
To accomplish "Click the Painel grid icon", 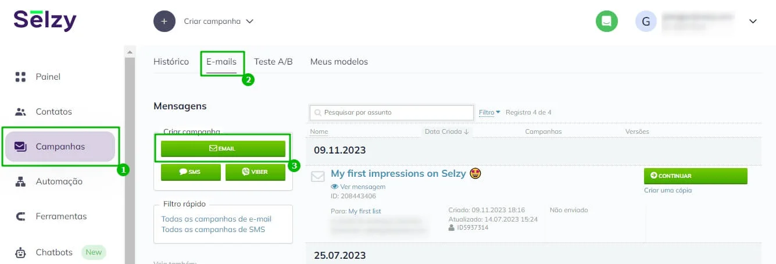I will point(21,77).
